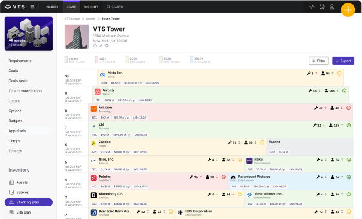
Task: Switch to the Insights tab
Action: [91, 7]
